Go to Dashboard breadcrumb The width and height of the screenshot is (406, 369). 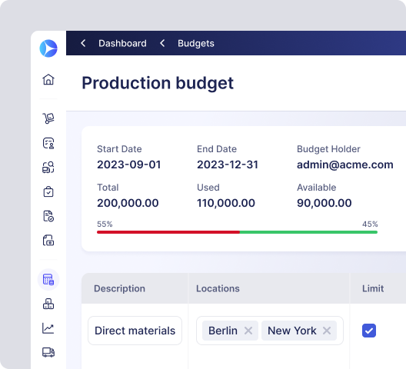coord(122,43)
